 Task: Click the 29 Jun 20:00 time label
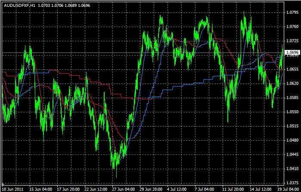(151, 189)
